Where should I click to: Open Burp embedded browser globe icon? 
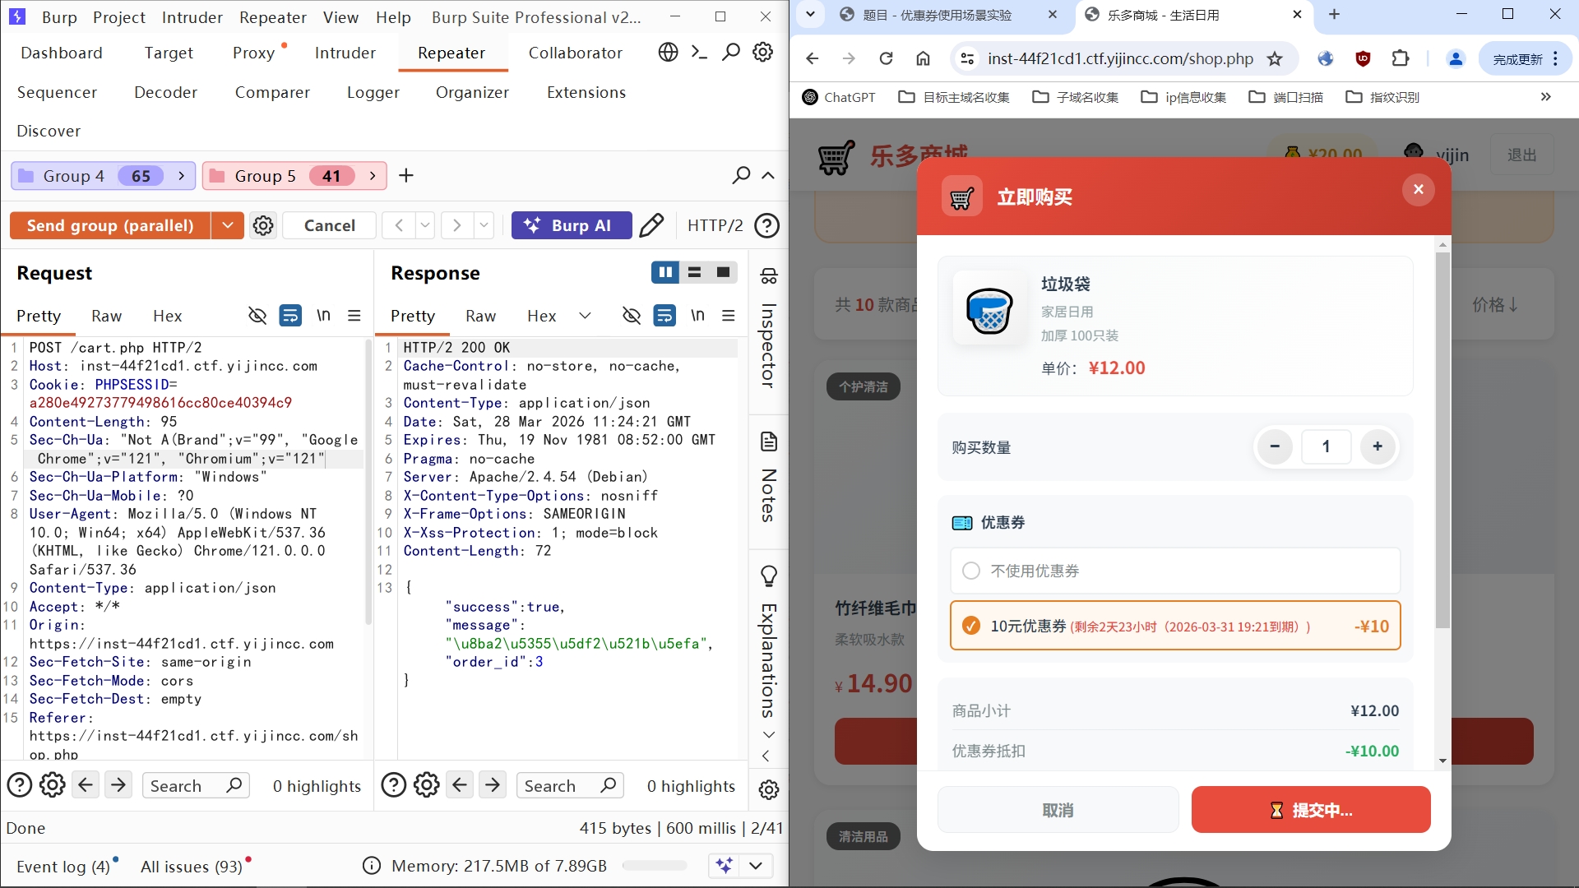pos(668,53)
